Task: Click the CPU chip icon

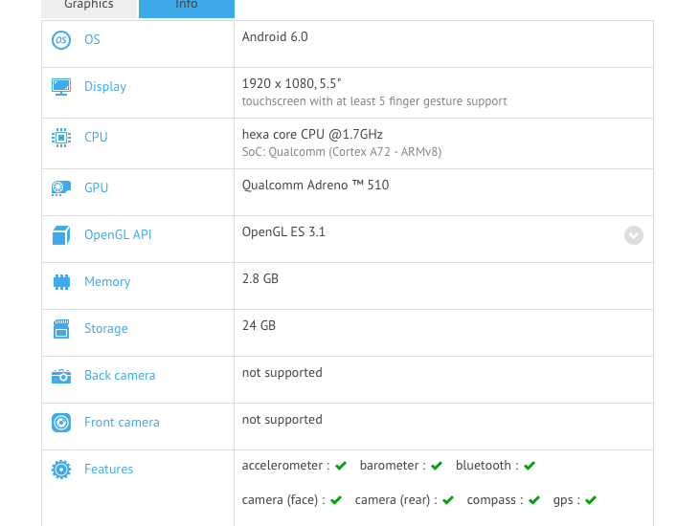Action: coord(61,137)
